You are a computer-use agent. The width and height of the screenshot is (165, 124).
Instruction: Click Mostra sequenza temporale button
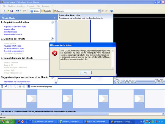[40, 87]
